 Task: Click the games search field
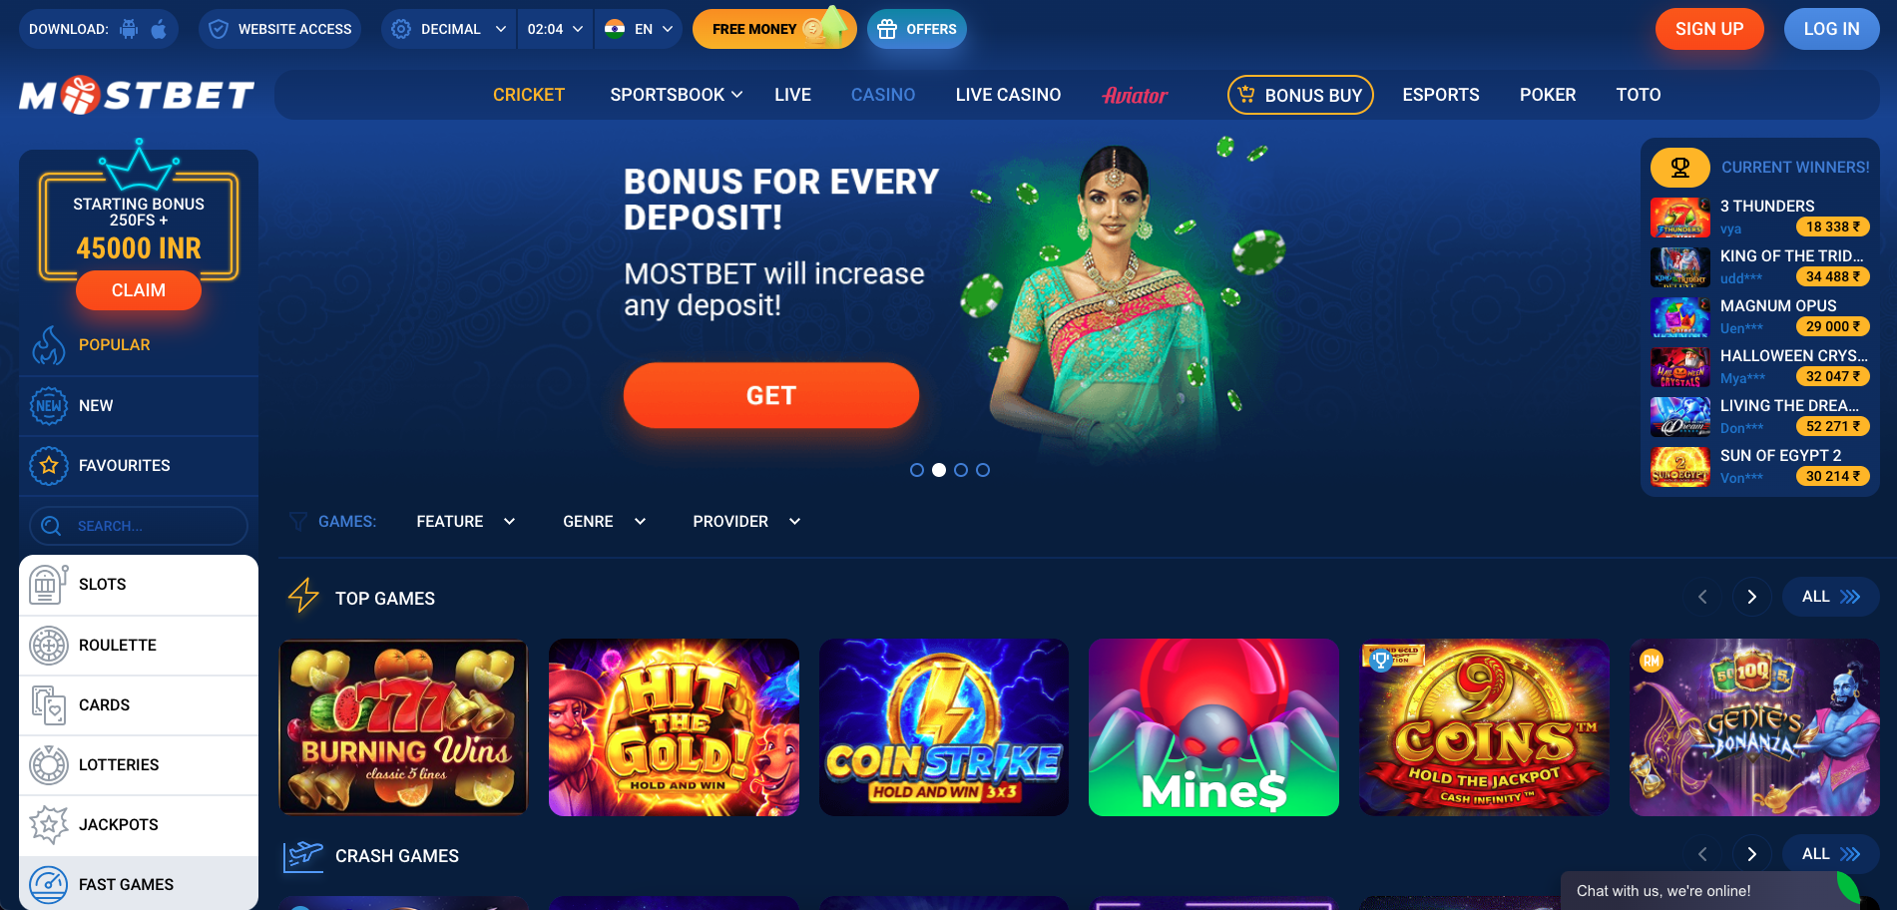click(x=139, y=526)
